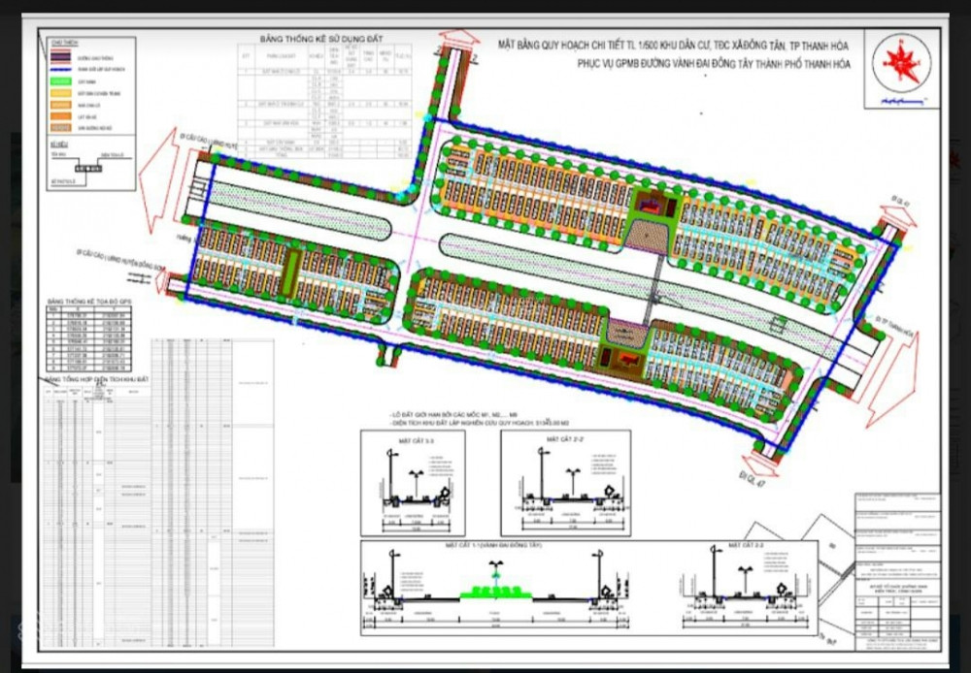Select the striped road swatch atop the legend
971x673 pixels.
click(x=59, y=58)
